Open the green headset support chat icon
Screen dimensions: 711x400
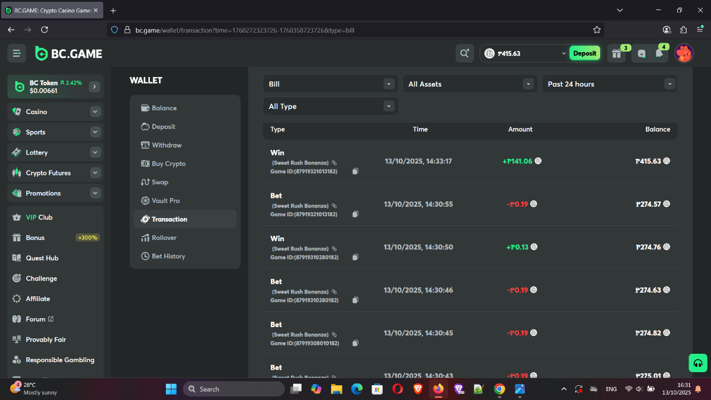pos(698,363)
